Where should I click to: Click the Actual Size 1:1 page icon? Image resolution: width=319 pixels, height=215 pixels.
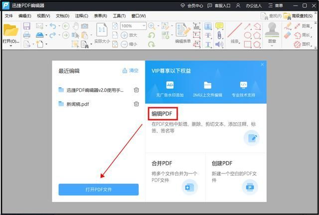(102, 30)
